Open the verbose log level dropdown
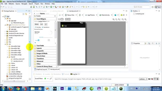 [143, 79]
